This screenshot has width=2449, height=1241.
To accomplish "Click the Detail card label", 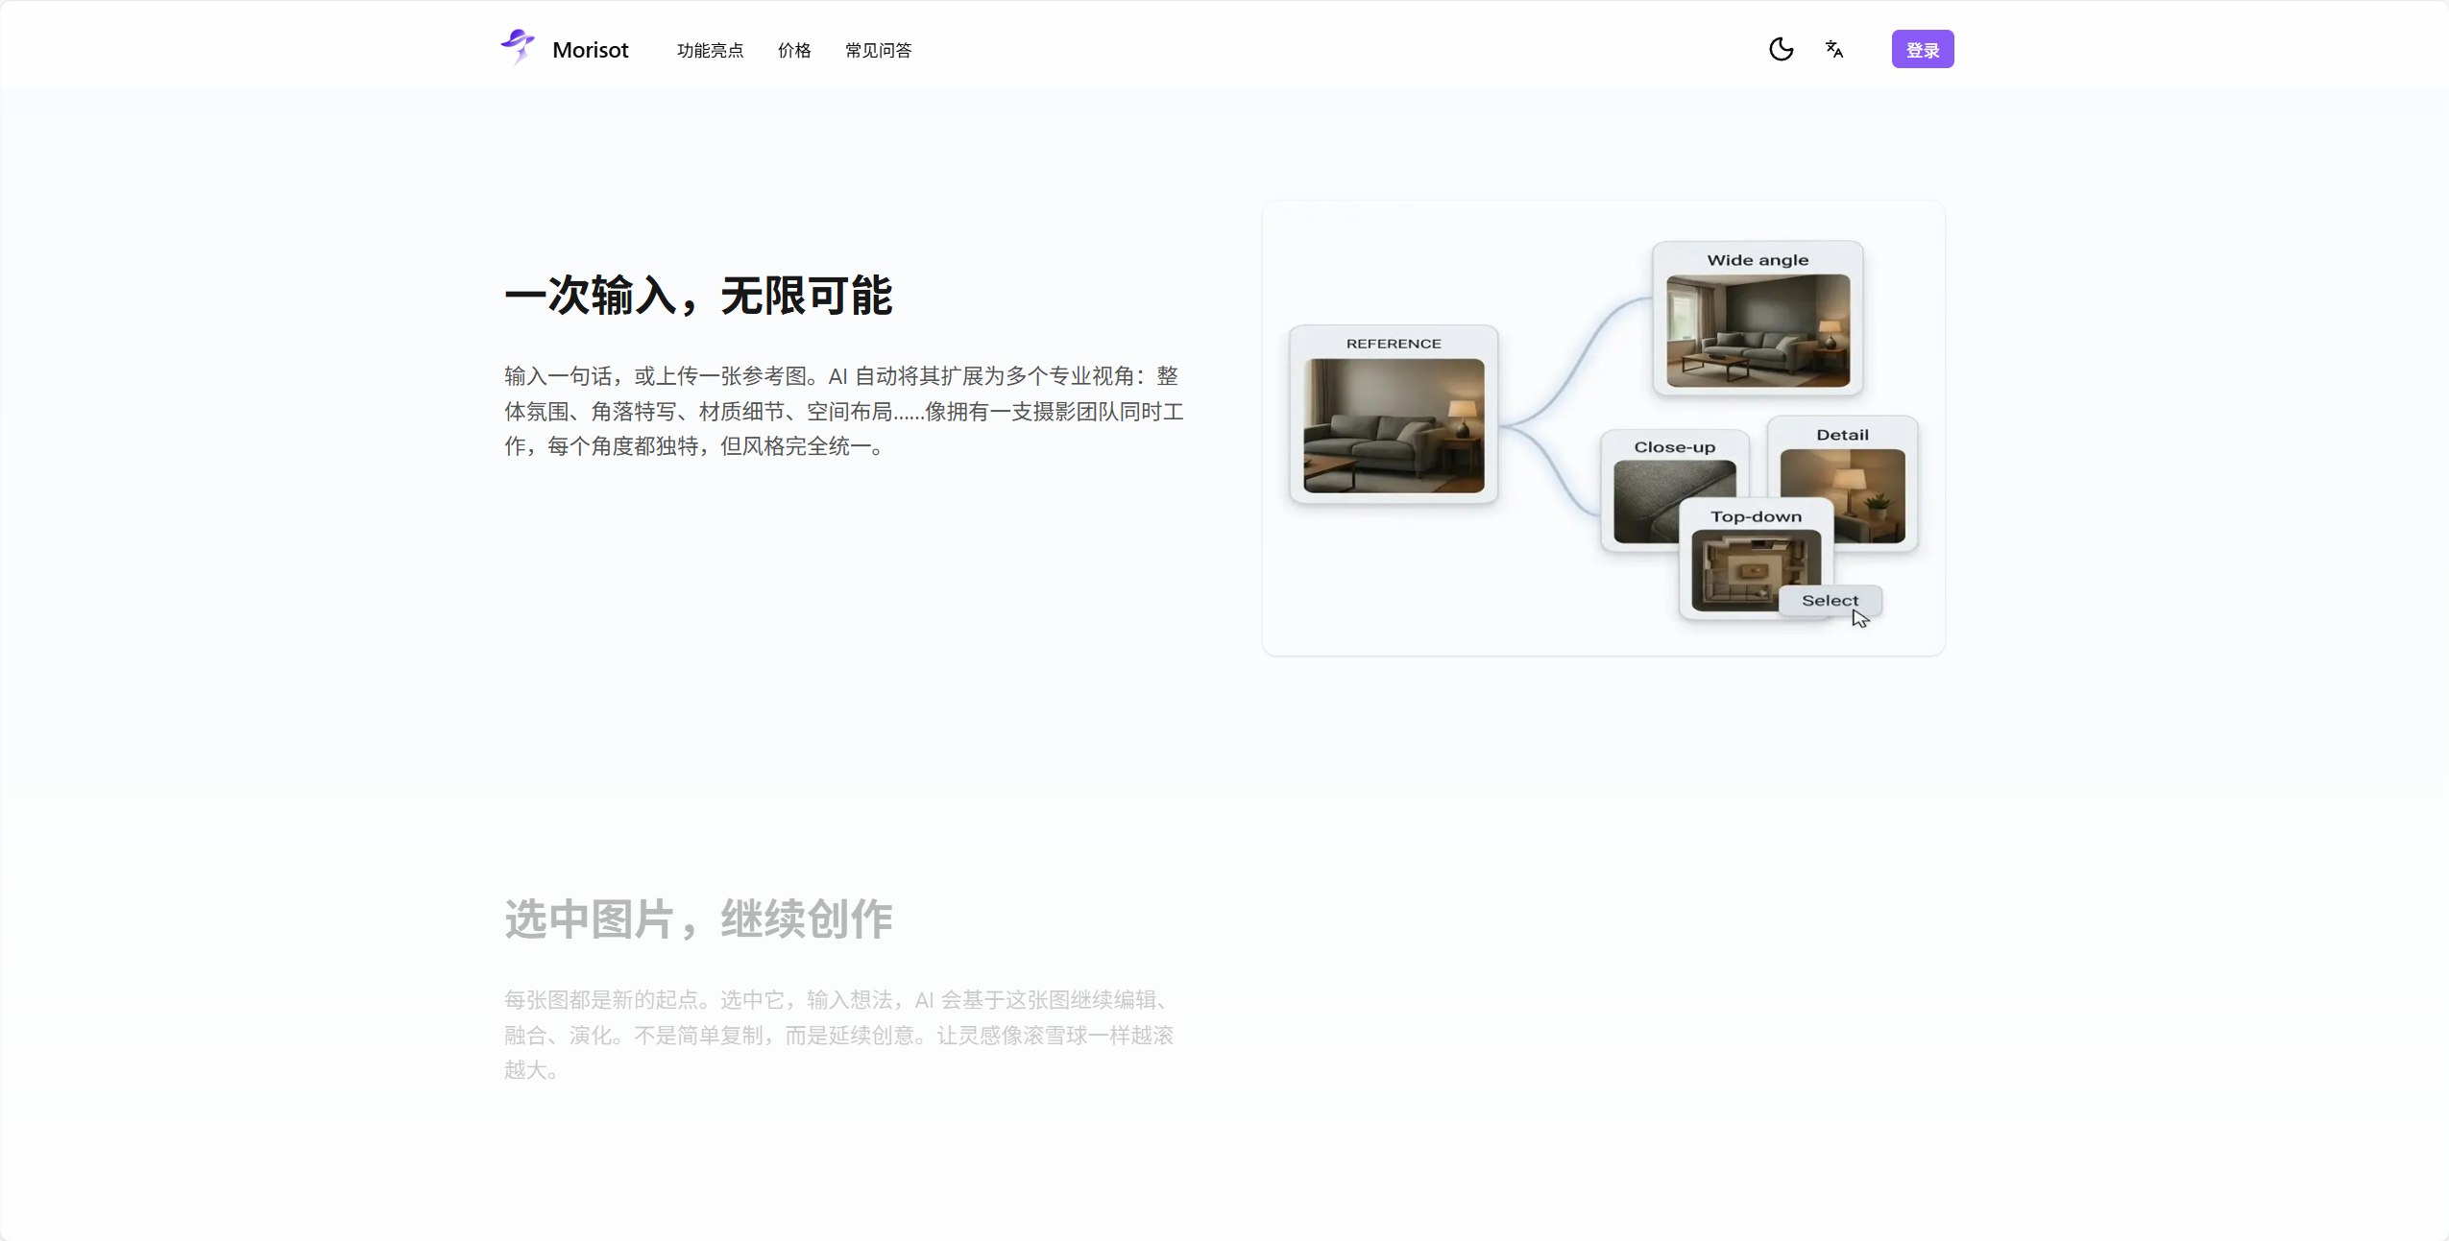I will 1843,435.
